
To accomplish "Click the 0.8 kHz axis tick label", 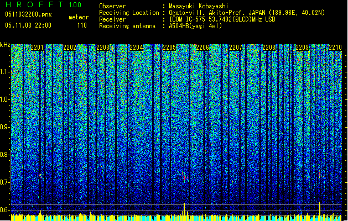I will coord(5,155).
